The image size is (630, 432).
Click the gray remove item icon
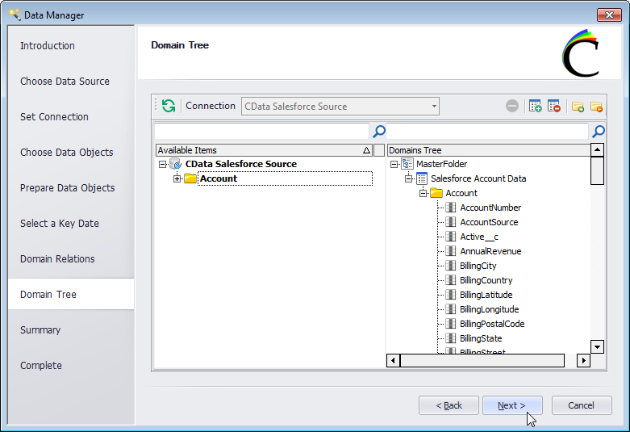[x=512, y=106]
